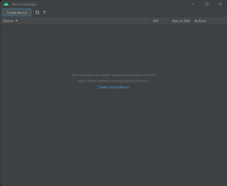The width and height of the screenshot is (227, 186).
Task: Maximize the Device Manager window
Action: [207, 4]
